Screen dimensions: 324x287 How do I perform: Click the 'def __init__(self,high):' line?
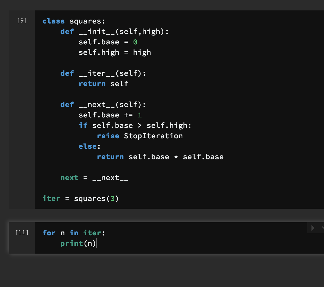pyautogui.click(x=115, y=32)
